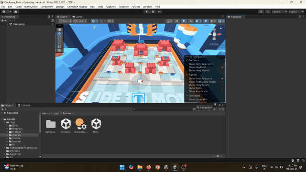Toggle hidden objects visibility in scene
The width and height of the screenshot is (306, 172).
(x=206, y=21)
